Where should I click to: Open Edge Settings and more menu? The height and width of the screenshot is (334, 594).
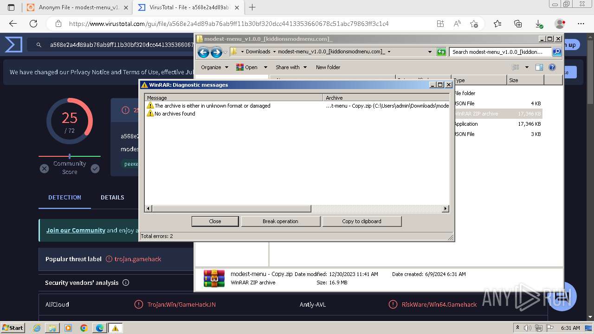[x=581, y=24]
